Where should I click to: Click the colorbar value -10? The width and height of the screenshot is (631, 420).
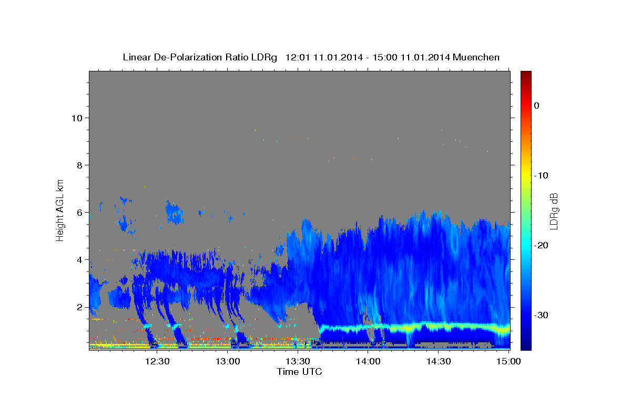click(x=542, y=175)
